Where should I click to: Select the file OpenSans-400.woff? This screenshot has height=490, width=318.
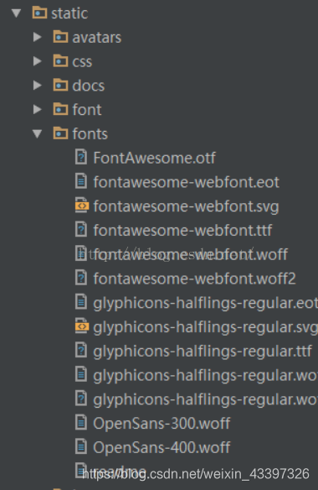162,448
